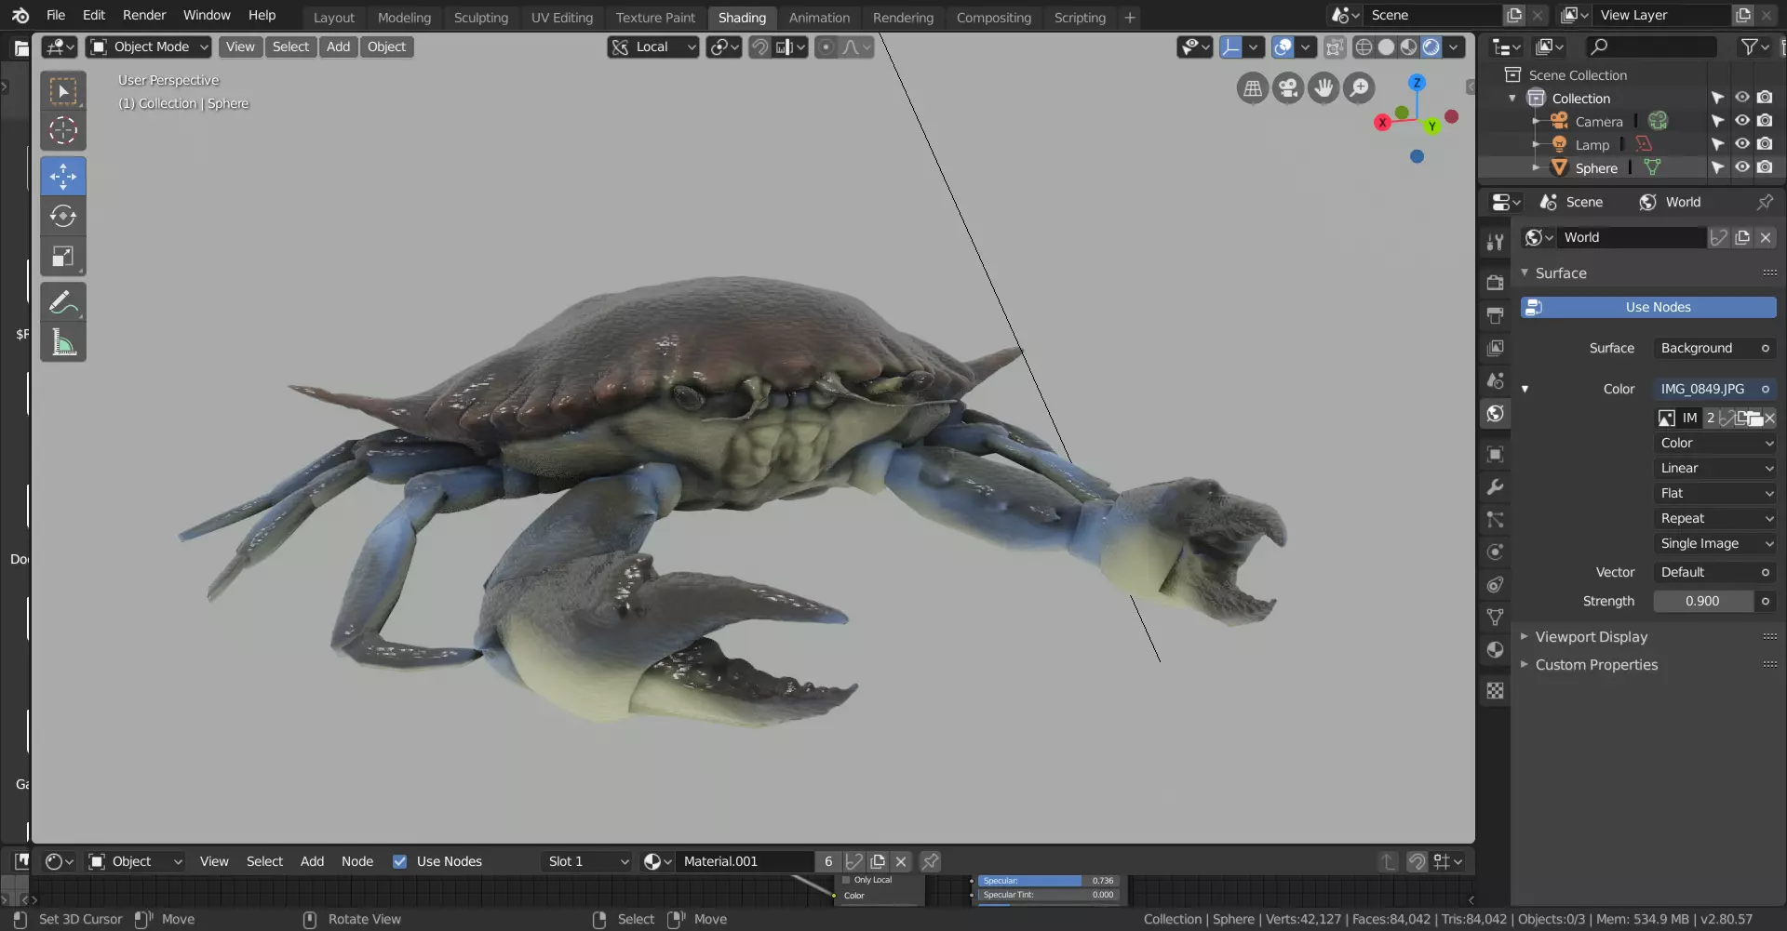Select the Measure tool
Screen dimensions: 1787x931
pyautogui.click(x=63, y=343)
